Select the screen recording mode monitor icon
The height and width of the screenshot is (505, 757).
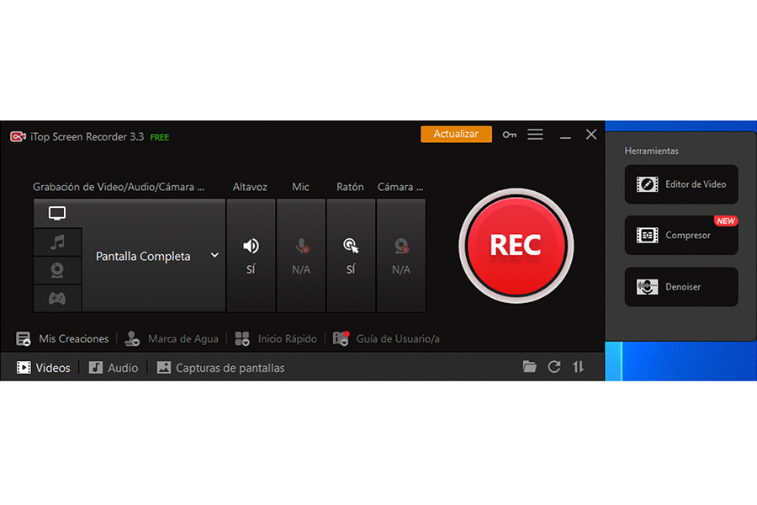(x=57, y=213)
